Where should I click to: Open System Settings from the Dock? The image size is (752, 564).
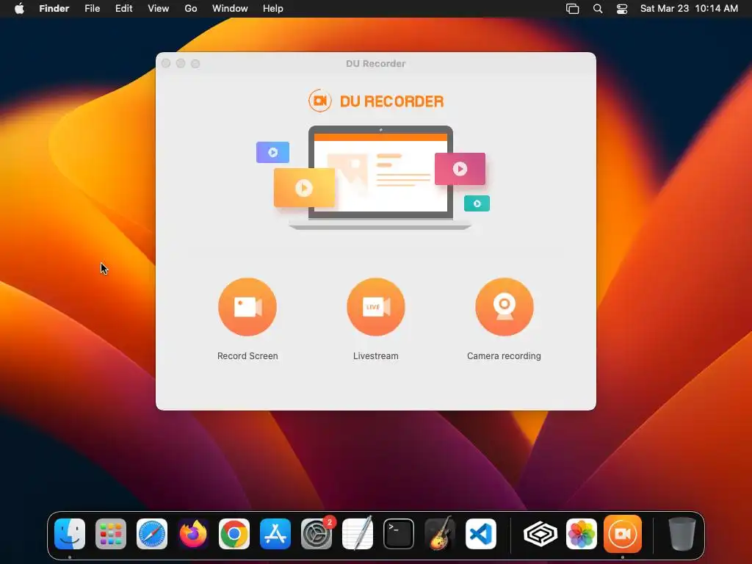pos(317,534)
